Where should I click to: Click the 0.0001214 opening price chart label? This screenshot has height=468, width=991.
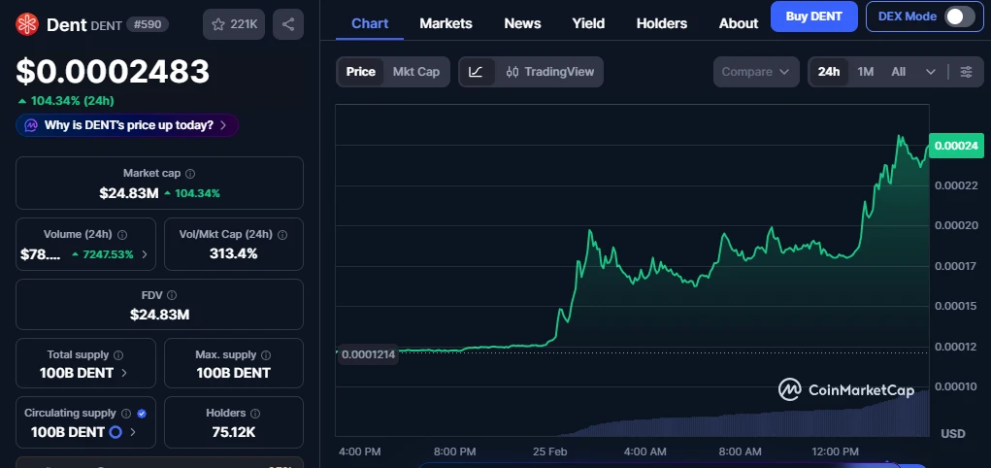point(368,354)
